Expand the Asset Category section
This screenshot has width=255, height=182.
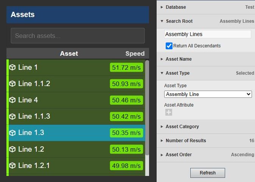pyautogui.click(x=162, y=127)
